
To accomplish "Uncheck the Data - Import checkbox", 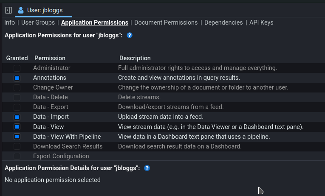I will 17,117.
